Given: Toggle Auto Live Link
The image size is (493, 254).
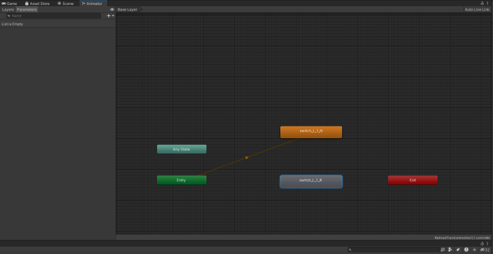Looking at the screenshot, I should [477, 10].
